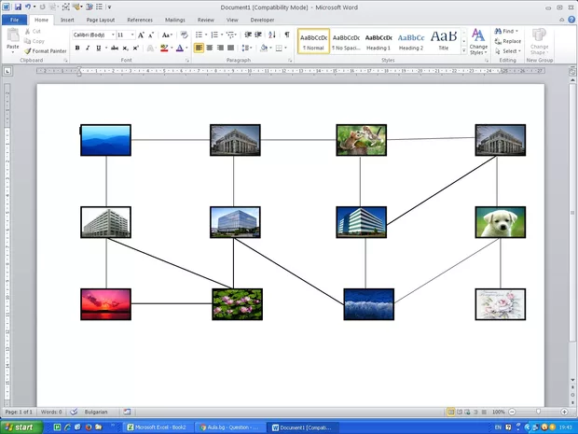The image size is (578, 434).
Task: Select the puppy picture in the diagram
Action: [x=500, y=222]
